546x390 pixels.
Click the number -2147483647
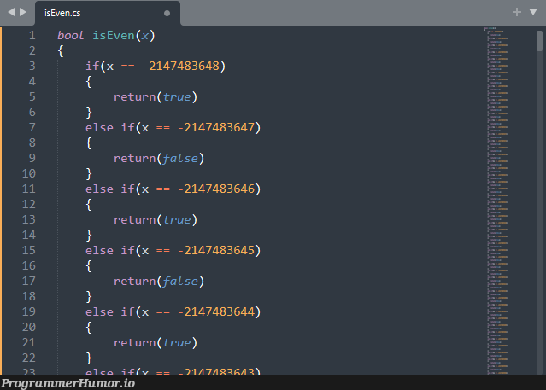216,127
